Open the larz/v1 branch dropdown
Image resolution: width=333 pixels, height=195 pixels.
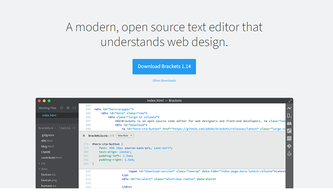coord(67,128)
